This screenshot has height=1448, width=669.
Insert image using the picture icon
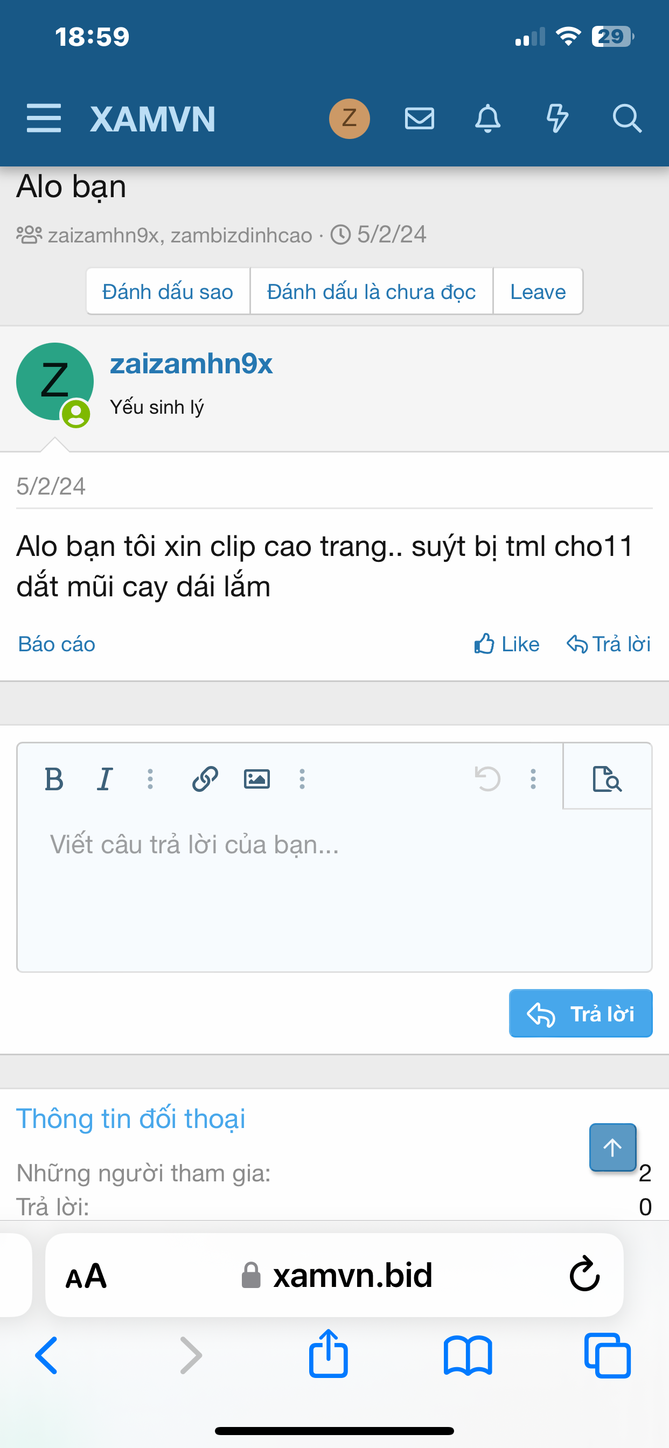[x=257, y=779]
